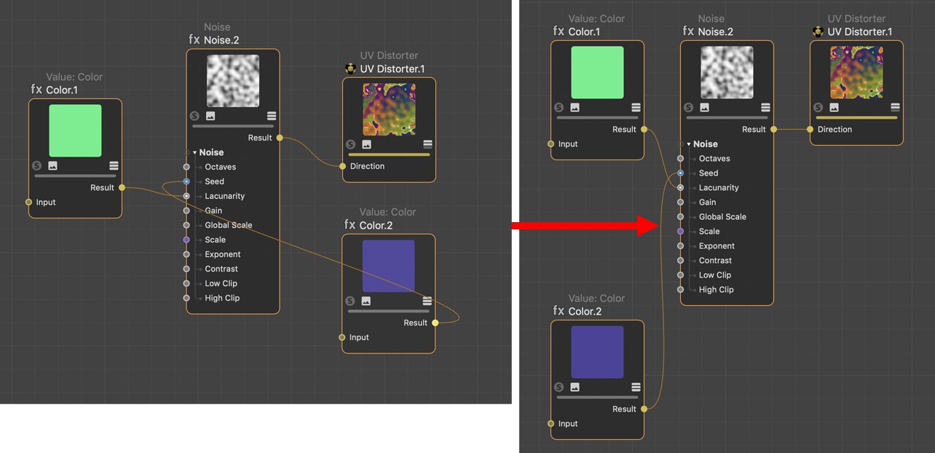Open hamburger menu icon on left graph's UV Distorter.1
935x453 pixels.
(427, 144)
